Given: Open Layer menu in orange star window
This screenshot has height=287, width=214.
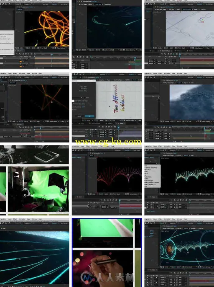Looking at the screenshot, I should coord(10,73).
